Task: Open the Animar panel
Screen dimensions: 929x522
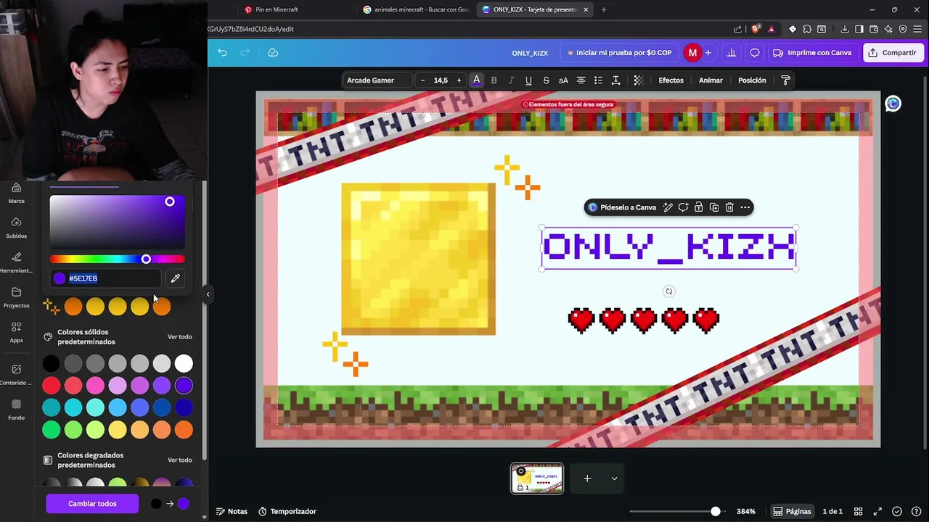Action: 711,80
